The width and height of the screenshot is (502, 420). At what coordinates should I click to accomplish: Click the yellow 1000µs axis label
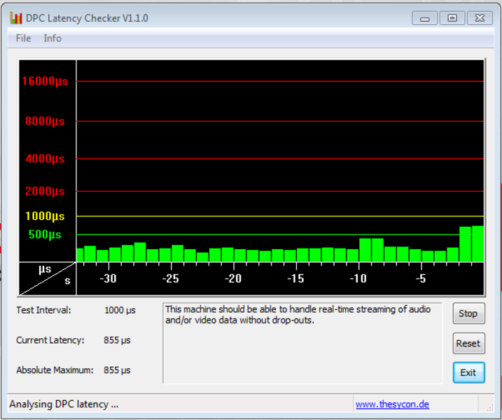coord(45,216)
